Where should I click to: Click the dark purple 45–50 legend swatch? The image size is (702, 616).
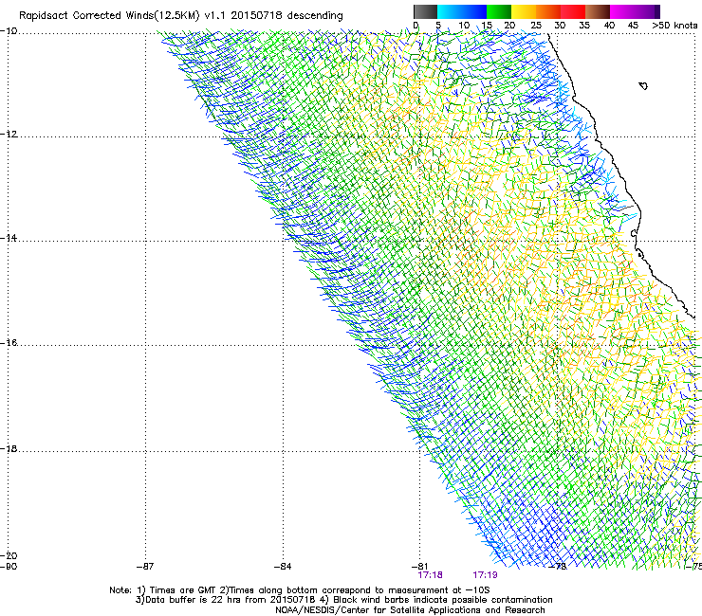coord(647,11)
